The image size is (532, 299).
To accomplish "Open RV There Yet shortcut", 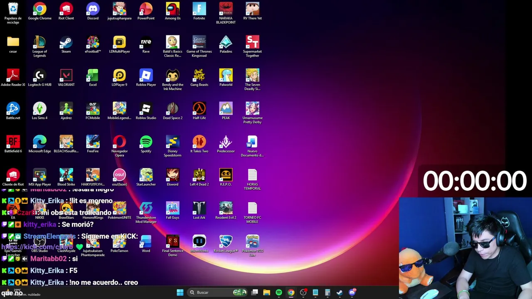I will coord(252,11).
